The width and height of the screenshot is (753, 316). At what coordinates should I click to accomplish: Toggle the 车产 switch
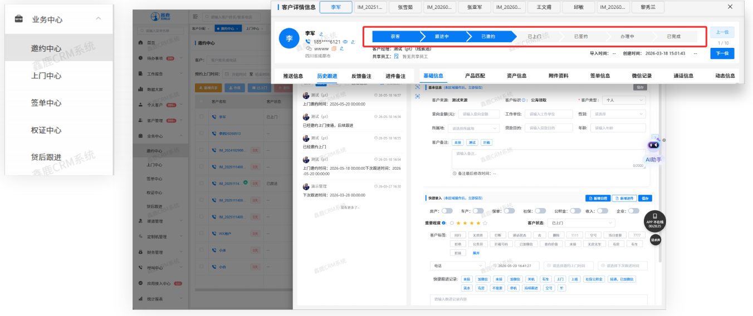tap(478, 211)
